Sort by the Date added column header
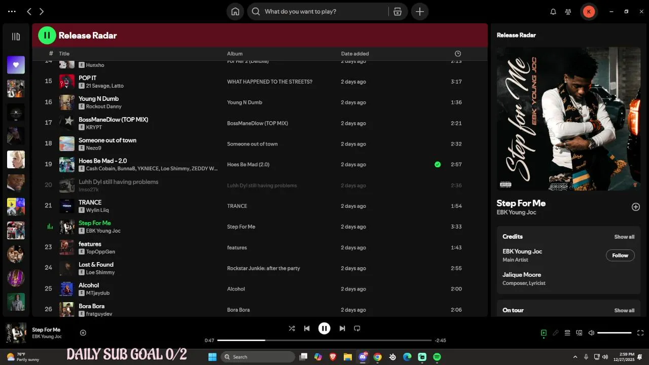This screenshot has height=365, width=649. [x=355, y=54]
